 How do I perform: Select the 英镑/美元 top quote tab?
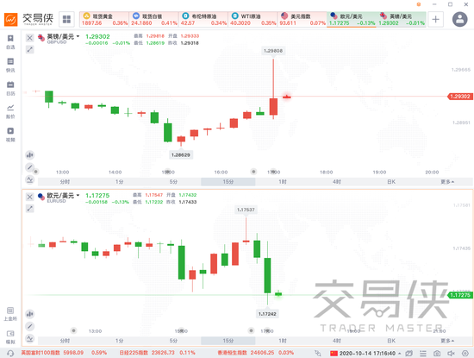point(402,19)
